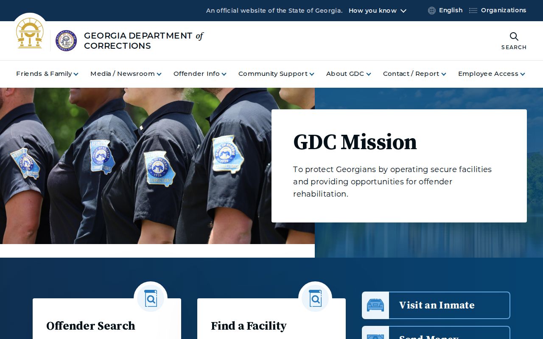Expand the About GDC menu

(x=349, y=74)
